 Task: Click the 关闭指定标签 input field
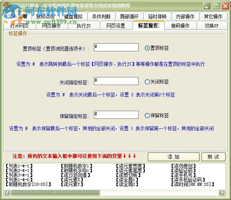pos(116,81)
